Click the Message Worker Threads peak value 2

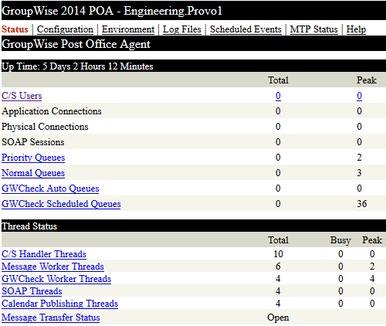click(372, 267)
